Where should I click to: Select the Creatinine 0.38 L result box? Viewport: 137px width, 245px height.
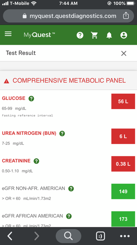123,164
